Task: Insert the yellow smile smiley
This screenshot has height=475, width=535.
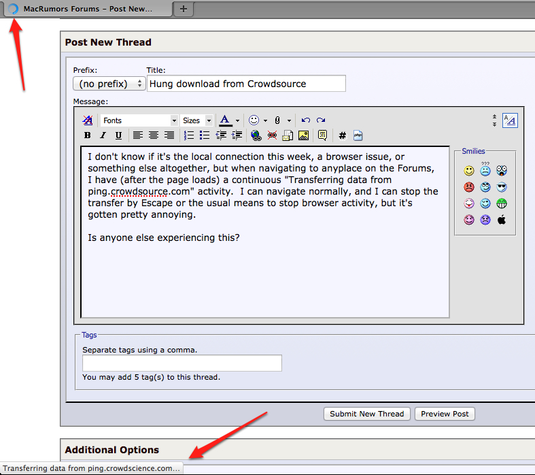Action: (469, 171)
